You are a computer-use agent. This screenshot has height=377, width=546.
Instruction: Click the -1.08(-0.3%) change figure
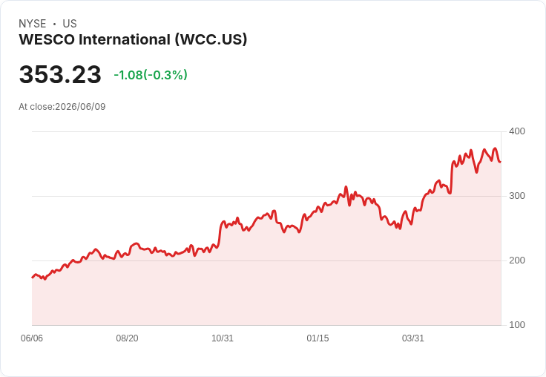tap(151, 75)
